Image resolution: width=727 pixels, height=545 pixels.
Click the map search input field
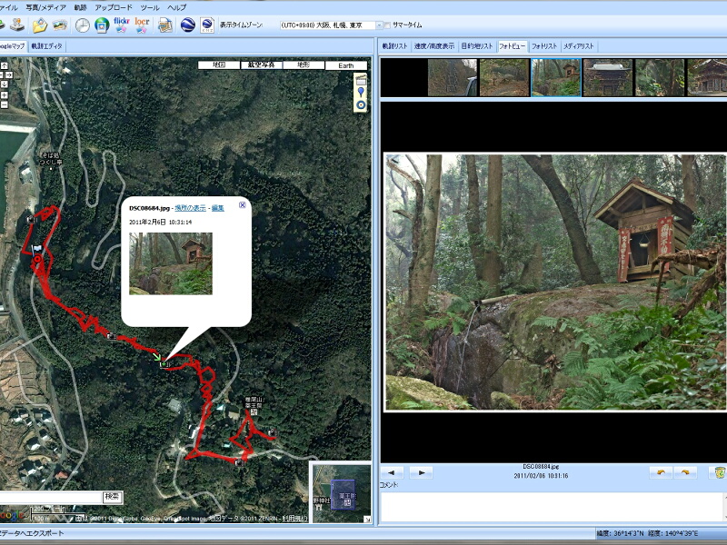pyautogui.click(x=51, y=497)
